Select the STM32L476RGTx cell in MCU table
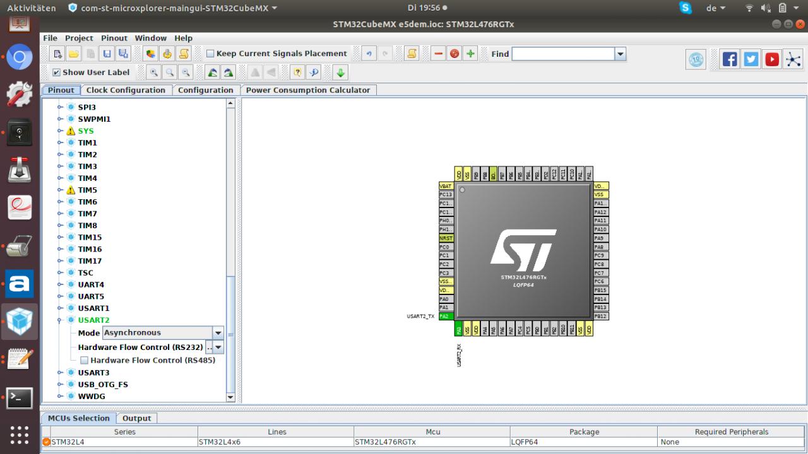The image size is (808, 454). [x=432, y=442]
